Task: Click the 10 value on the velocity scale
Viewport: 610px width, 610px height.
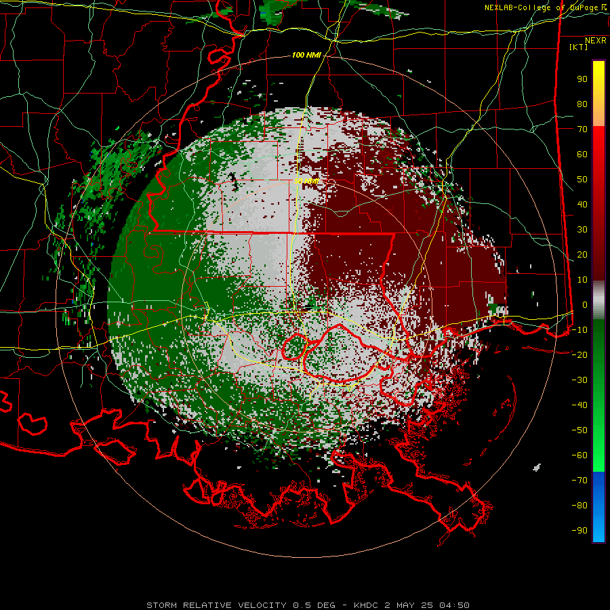Action: coord(582,280)
